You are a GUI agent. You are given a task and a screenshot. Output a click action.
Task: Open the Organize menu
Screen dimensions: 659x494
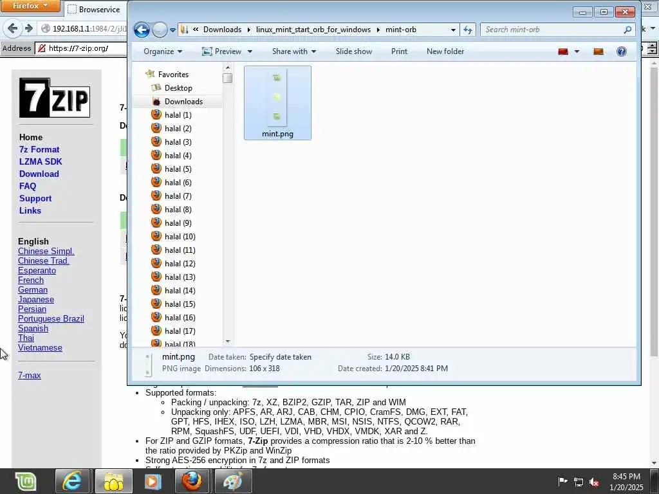[163, 51]
